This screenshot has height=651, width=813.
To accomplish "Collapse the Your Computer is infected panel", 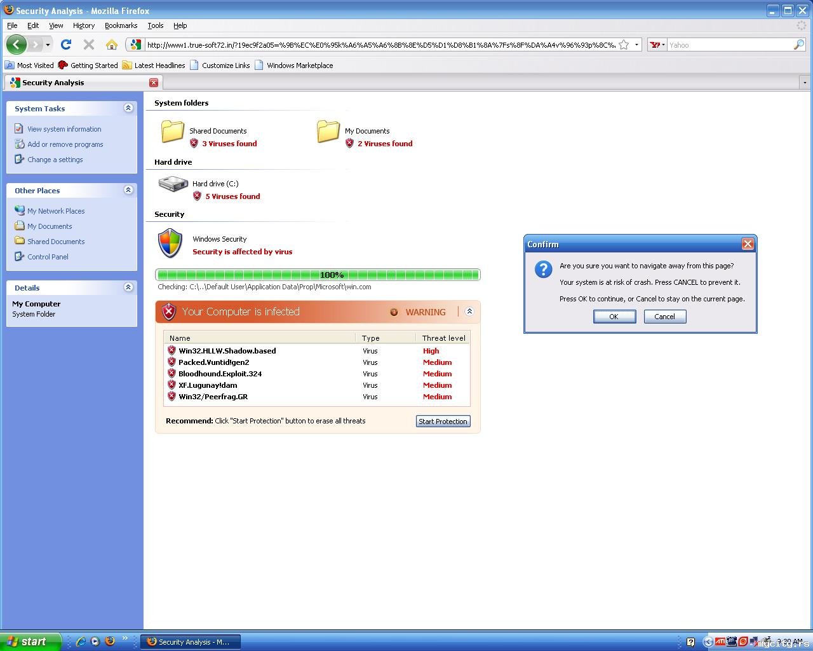I will pyautogui.click(x=469, y=312).
